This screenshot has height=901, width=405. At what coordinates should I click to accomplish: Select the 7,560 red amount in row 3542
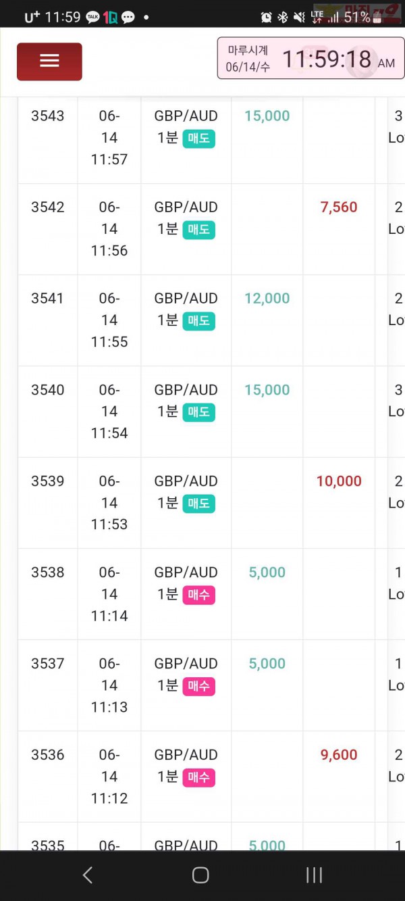coord(339,208)
